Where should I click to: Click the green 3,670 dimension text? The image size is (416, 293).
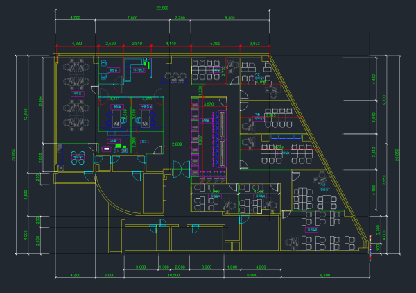pos(209,103)
